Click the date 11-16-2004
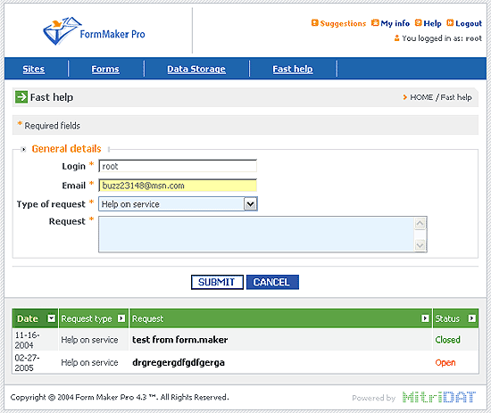This screenshot has width=491, height=413. [28, 340]
